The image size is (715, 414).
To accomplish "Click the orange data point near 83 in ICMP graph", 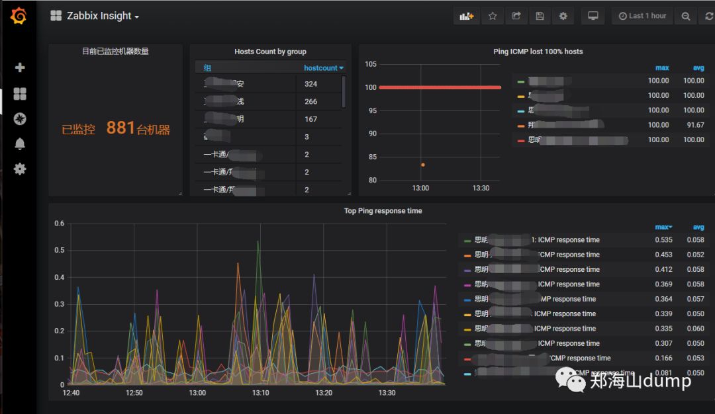I will click(422, 165).
